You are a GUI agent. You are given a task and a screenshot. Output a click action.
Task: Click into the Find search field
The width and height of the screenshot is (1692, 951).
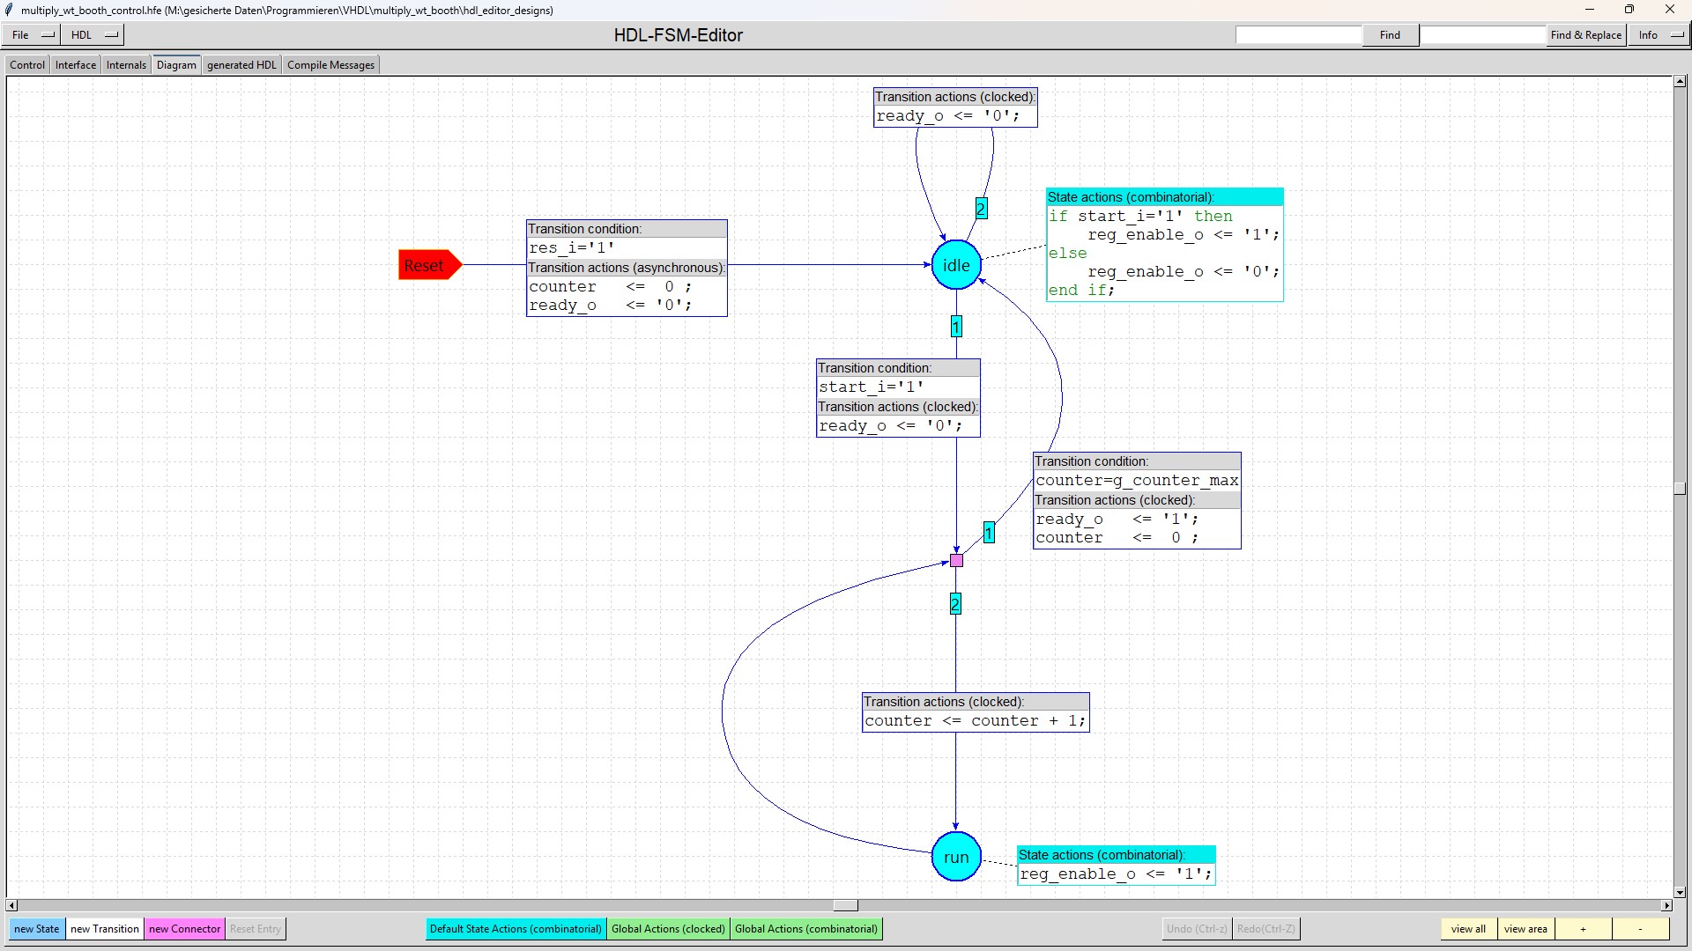1298,35
